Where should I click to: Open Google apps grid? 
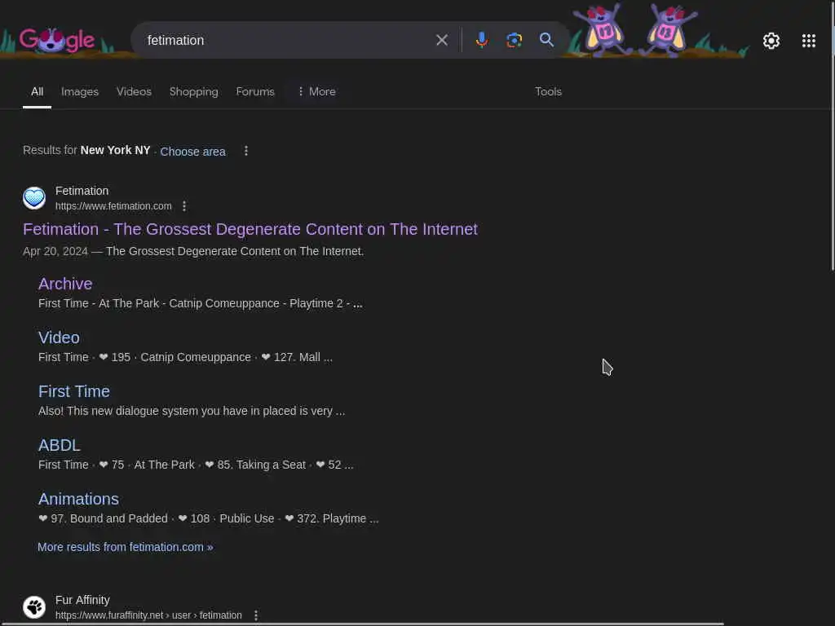808,41
